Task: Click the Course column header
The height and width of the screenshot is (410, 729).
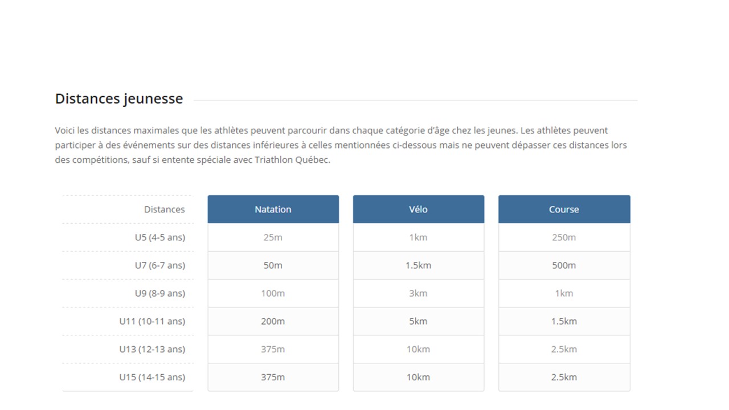Action: (564, 209)
